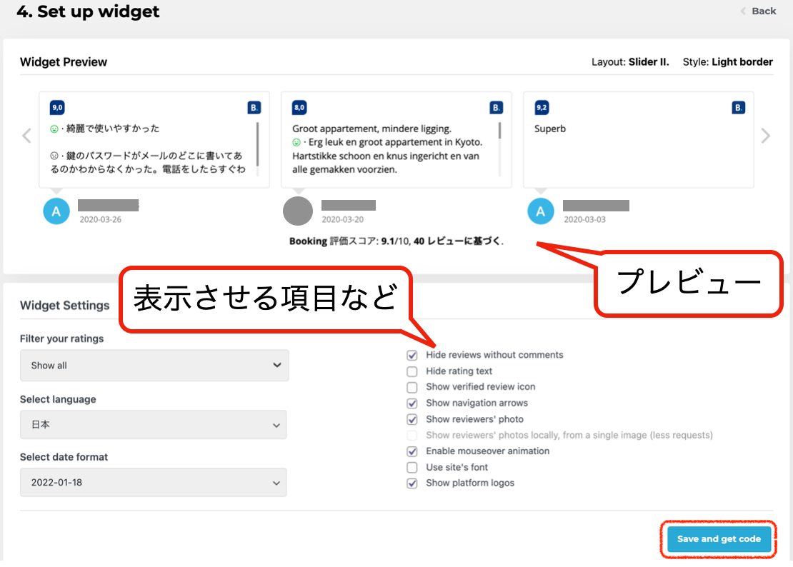Enable Hide rating text checkbox
Image resolution: width=793 pixels, height=567 pixels.
tap(412, 371)
